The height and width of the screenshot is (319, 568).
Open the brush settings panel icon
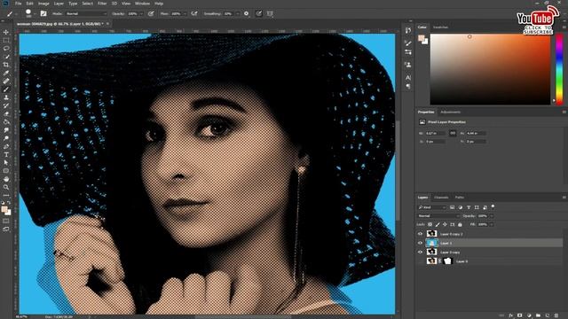(x=43, y=14)
